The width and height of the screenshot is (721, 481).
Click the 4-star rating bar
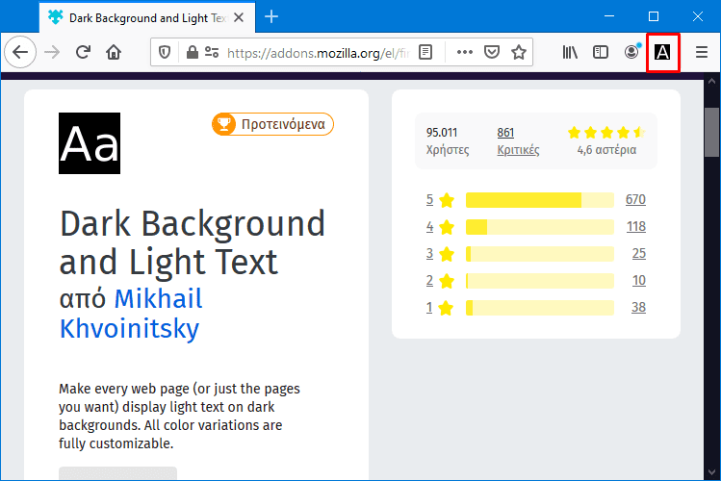click(540, 227)
